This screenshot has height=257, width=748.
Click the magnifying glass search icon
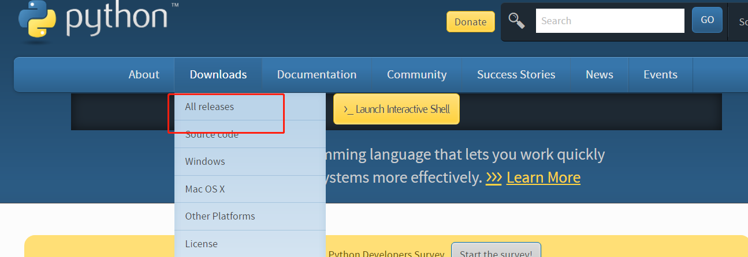point(516,21)
